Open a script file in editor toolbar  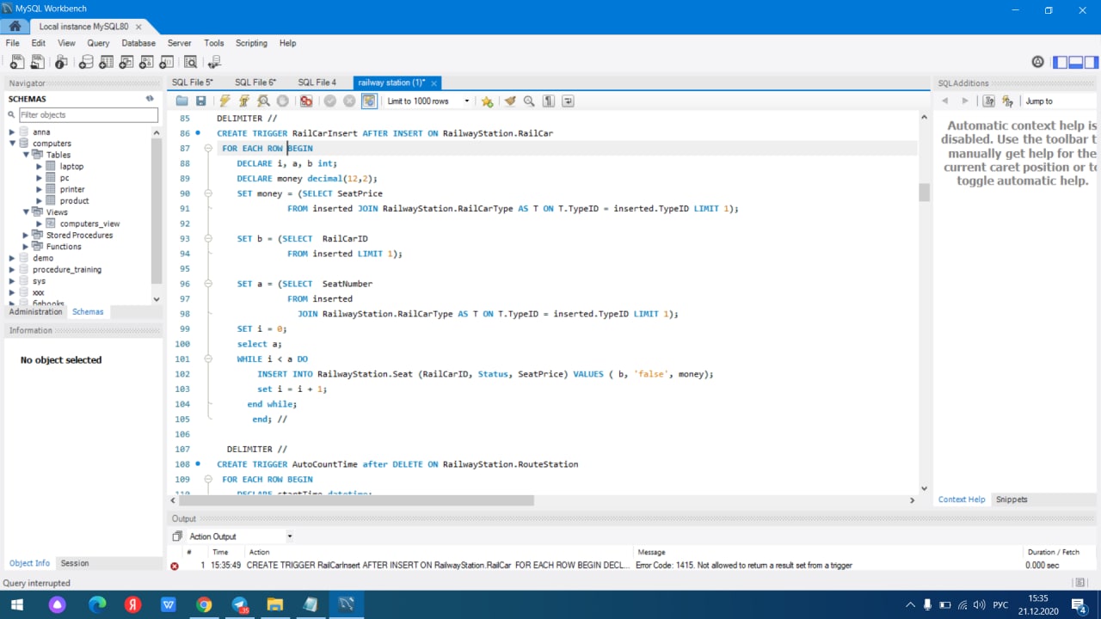[x=182, y=101]
